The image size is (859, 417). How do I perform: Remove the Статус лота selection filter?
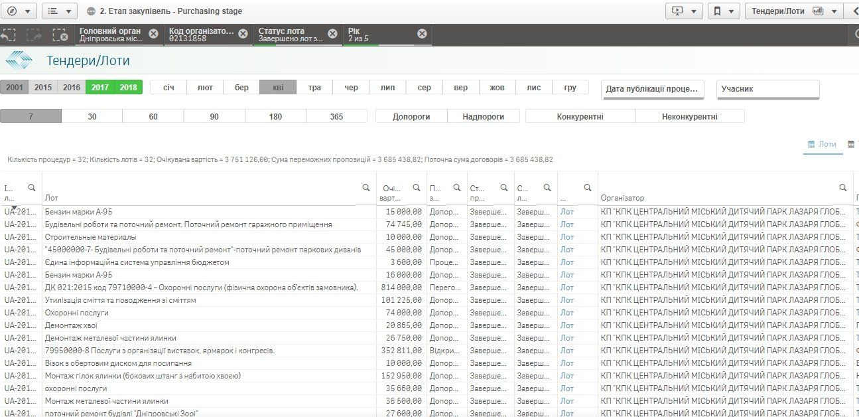tap(332, 34)
